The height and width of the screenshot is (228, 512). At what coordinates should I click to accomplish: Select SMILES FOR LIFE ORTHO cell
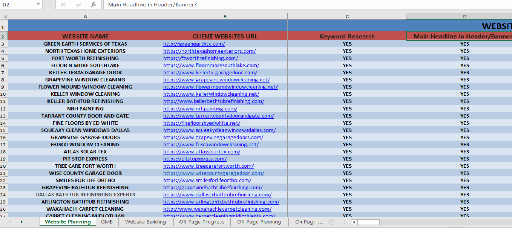[x=85, y=180]
